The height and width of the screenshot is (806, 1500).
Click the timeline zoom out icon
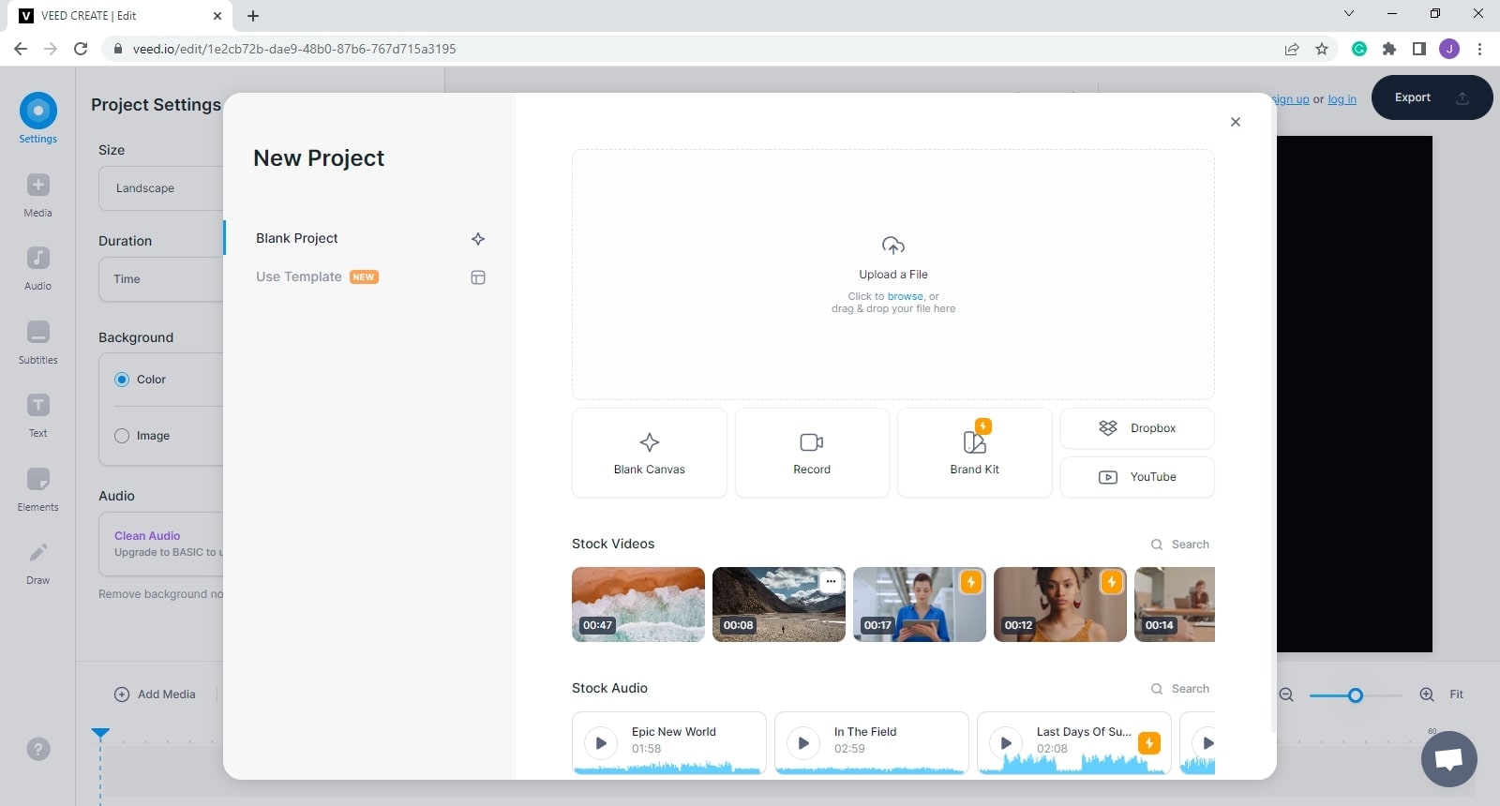click(x=1286, y=694)
